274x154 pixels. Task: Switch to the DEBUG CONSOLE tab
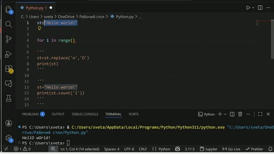tap(85, 114)
